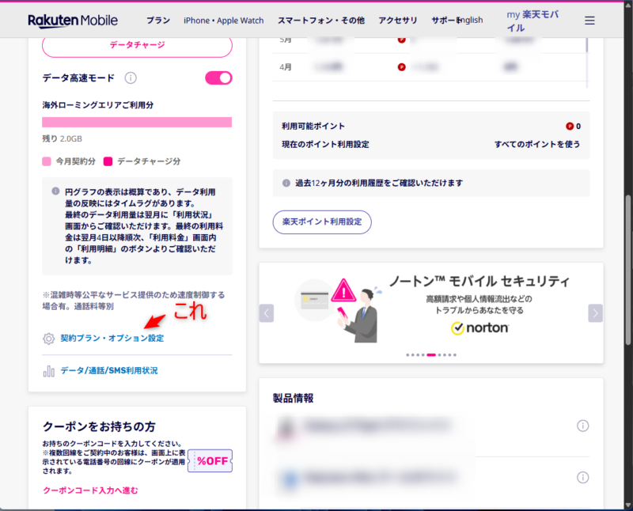Click first product info icon in 製品情報
Screen dimensions: 633x511
tap(583, 426)
